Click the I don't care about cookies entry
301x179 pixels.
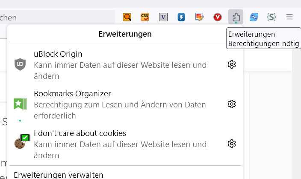point(120,144)
